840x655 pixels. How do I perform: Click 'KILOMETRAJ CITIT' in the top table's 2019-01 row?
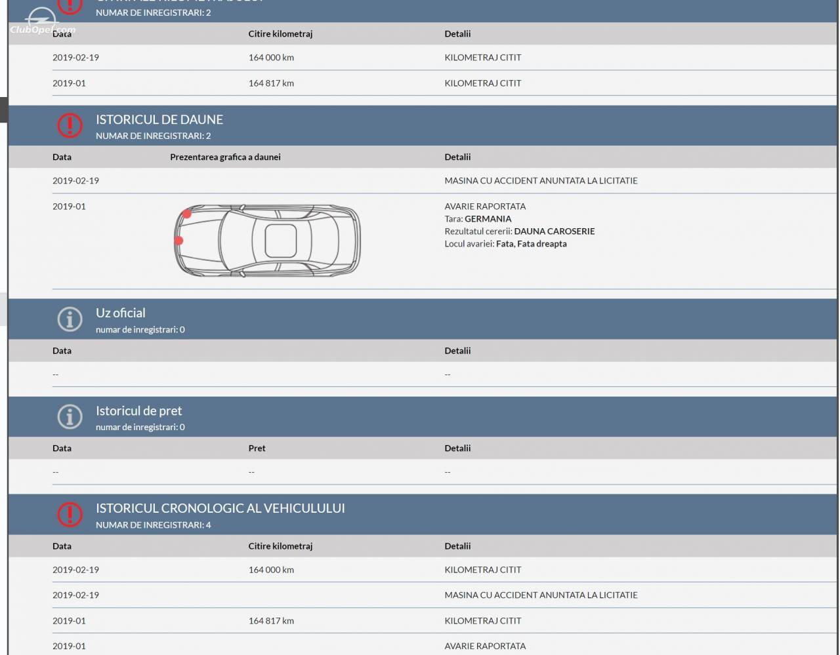tap(483, 83)
